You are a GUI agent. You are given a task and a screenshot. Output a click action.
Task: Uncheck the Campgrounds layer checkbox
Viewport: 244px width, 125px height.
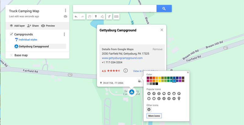[x=11, y=34]
